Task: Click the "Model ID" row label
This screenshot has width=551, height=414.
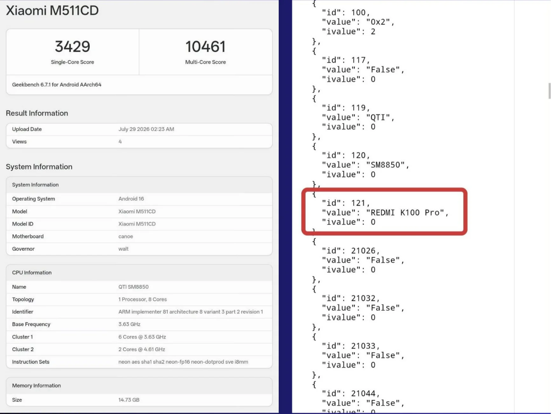Action: pos(23,224)
